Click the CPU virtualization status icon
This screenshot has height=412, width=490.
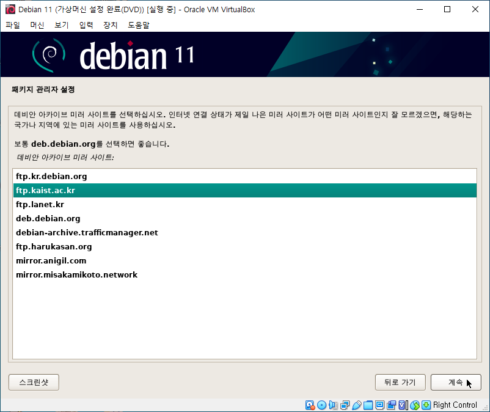coord(403,405)
